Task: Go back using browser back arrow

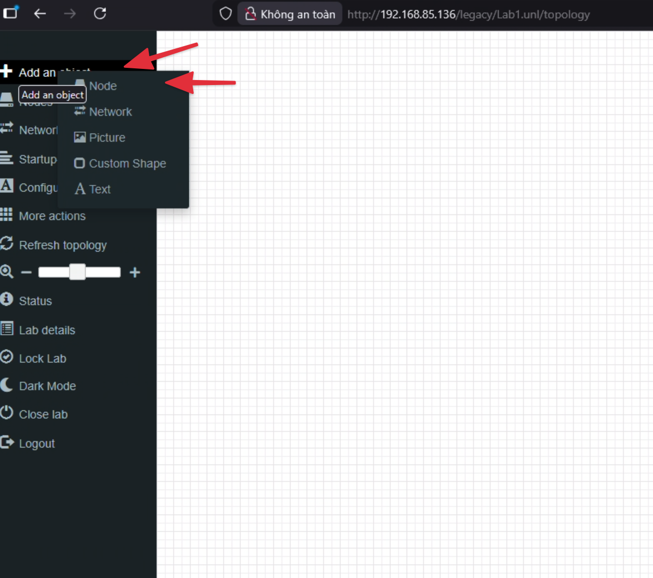Action: pyautogui.click(x=40, y=14)
